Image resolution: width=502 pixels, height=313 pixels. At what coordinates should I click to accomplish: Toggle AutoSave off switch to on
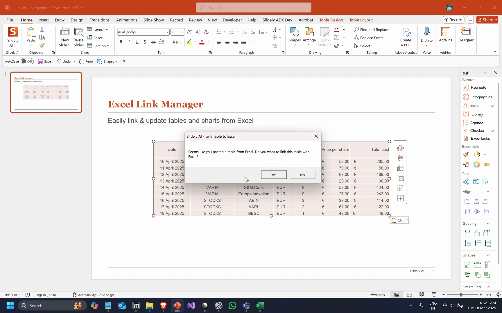pos(27,61)
